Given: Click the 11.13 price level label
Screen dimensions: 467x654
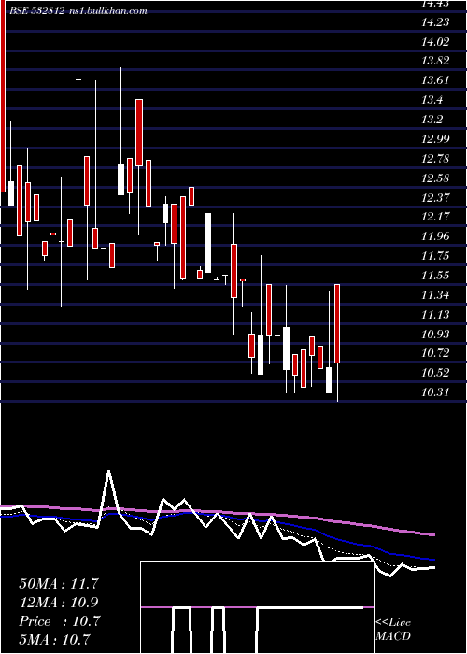Looking at the screenshot, I should click(x=435, y=314).
